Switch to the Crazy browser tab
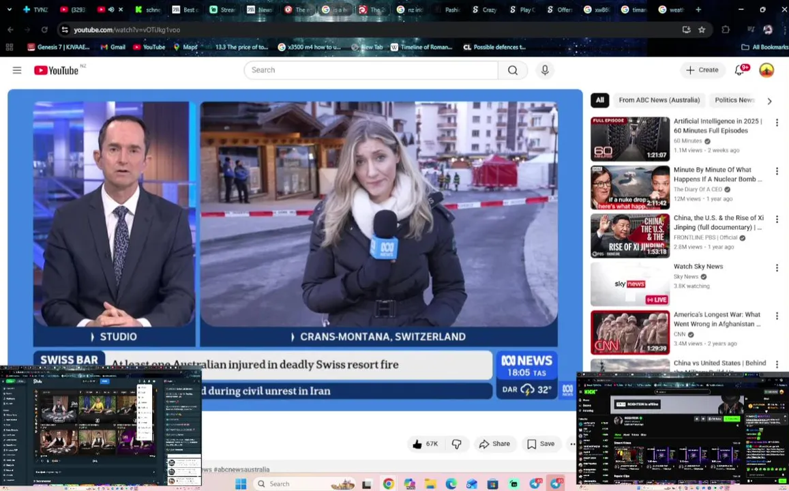Screen dimensions: 789x491 coord(484,10)
